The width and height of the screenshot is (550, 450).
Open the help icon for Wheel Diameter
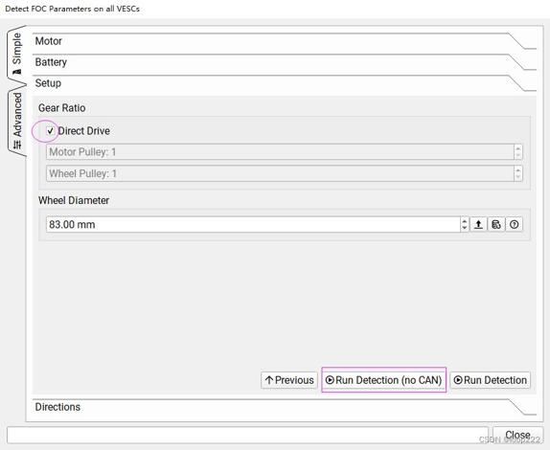(515, 224)
